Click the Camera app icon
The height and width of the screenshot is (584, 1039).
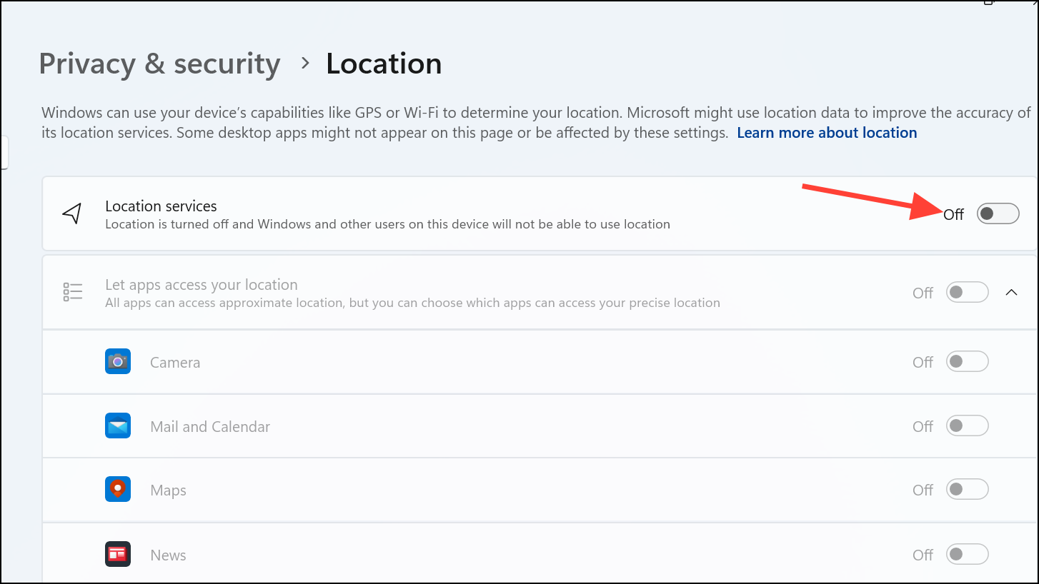118,362
